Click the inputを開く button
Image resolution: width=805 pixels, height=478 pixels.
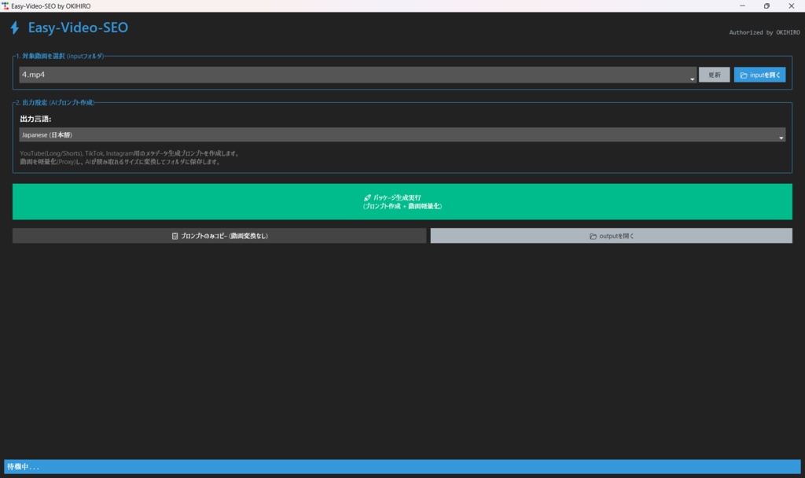(759, 75)
